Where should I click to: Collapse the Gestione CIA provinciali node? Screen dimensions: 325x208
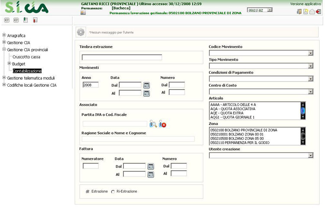[x=4, y=49]
